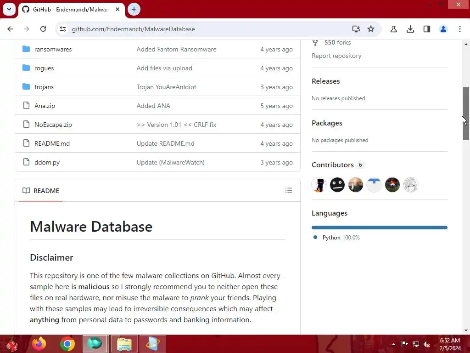Screen dimensions: 470x353
Task: Expand the tab search dropdown arrow
Action: tap(9, 9)
